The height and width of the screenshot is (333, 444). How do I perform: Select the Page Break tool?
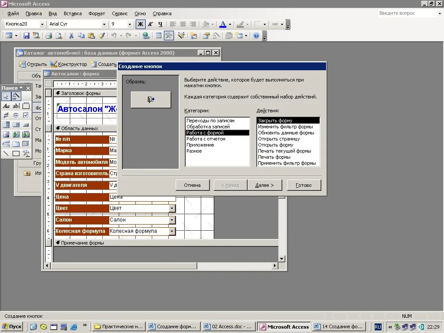click(x=6, y=144)
